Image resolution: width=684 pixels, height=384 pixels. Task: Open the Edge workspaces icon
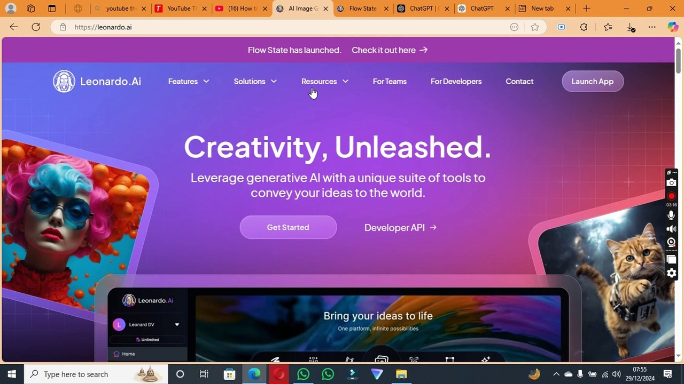31,9
